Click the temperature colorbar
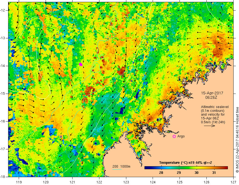Screen dimensions: 239x185 [186, 168]
